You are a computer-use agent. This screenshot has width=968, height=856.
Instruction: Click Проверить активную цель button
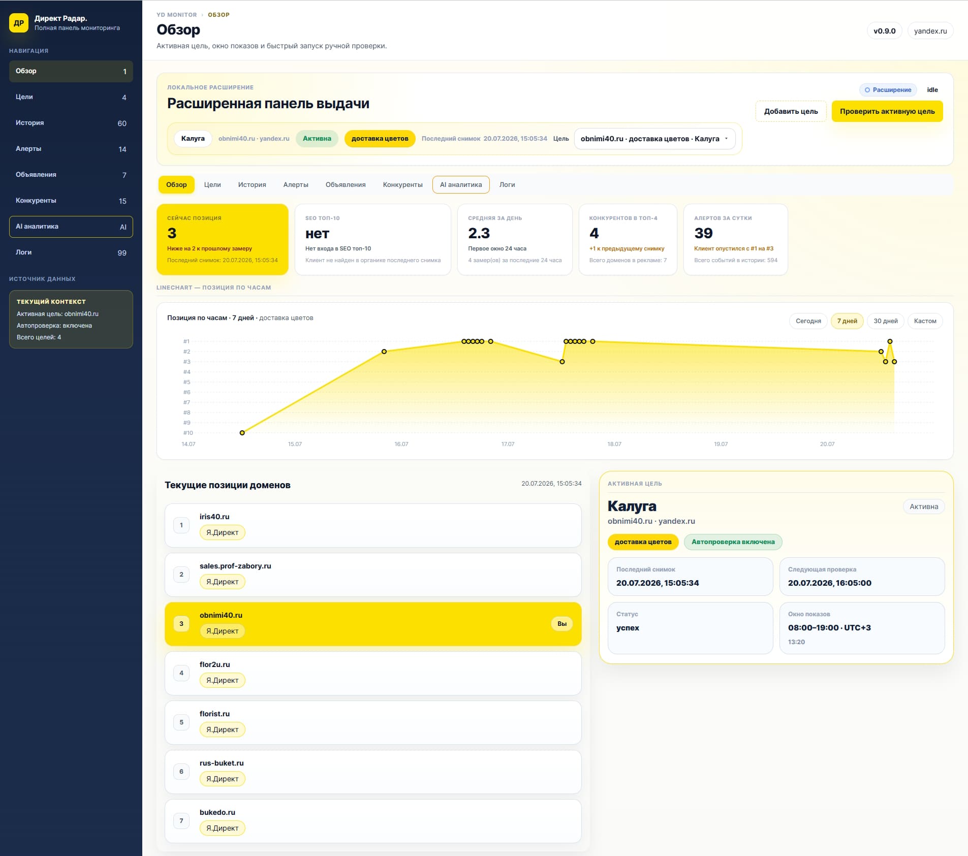coord(887,111)
